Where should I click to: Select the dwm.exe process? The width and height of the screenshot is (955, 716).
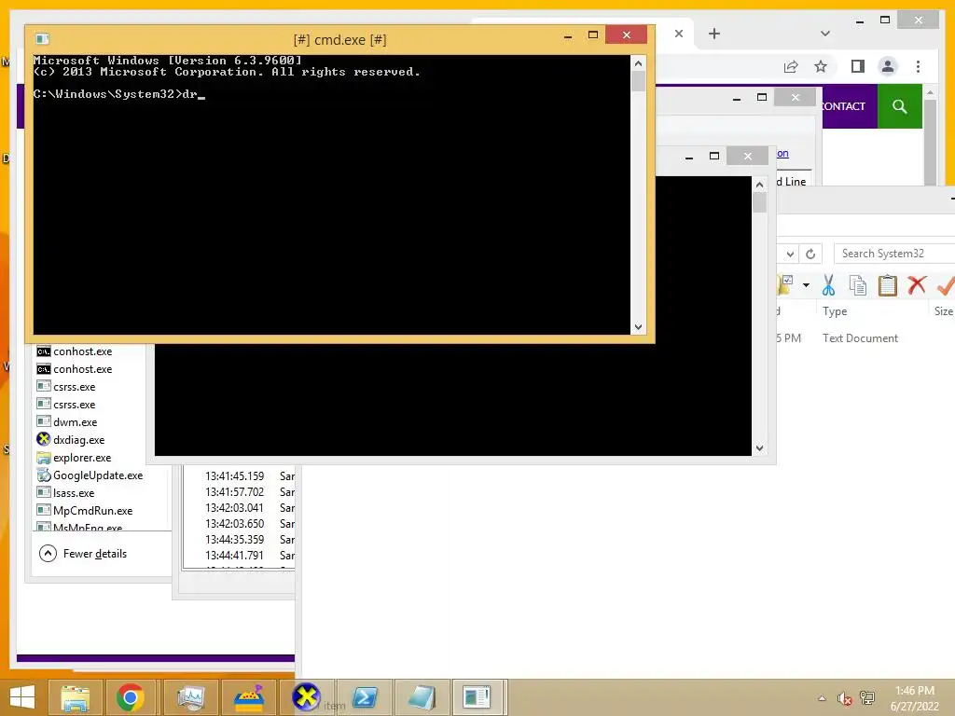(x=75, y=422)
